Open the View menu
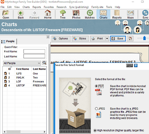This screenshot has width=149, height=134. tap(17, 7)
